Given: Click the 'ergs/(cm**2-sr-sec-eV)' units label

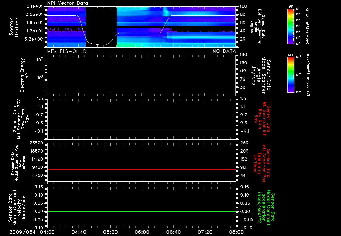Looking at the screenshot, I should click(x=307, y=75).
